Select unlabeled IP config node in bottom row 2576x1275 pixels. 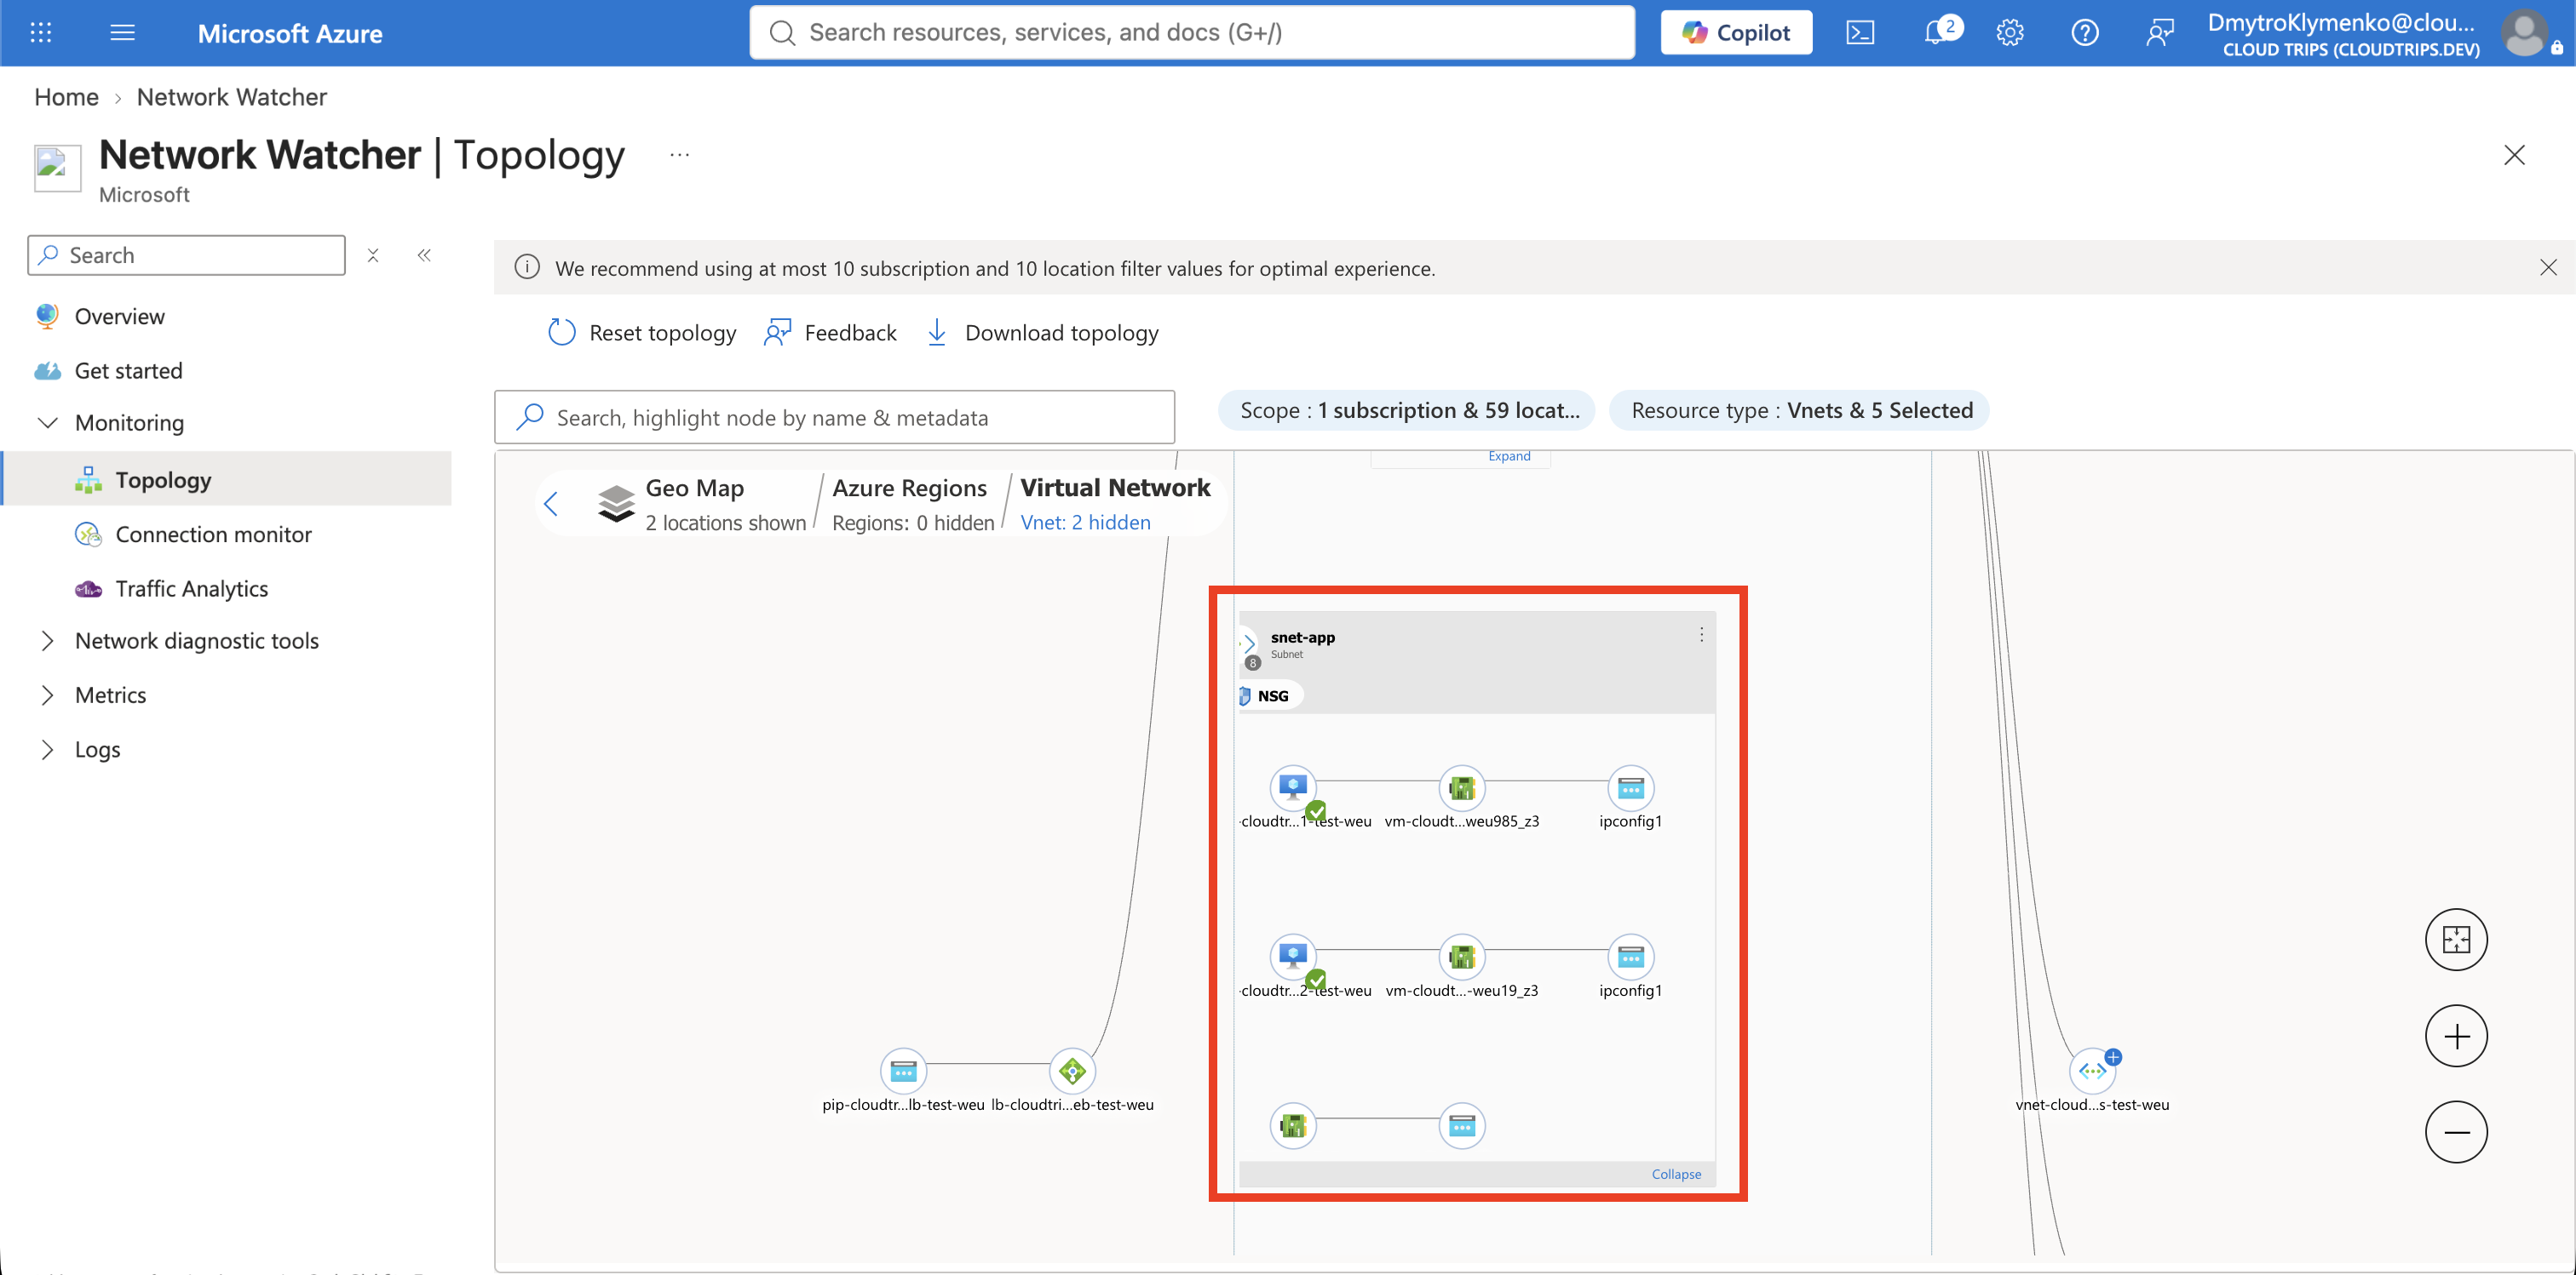1462,1126
